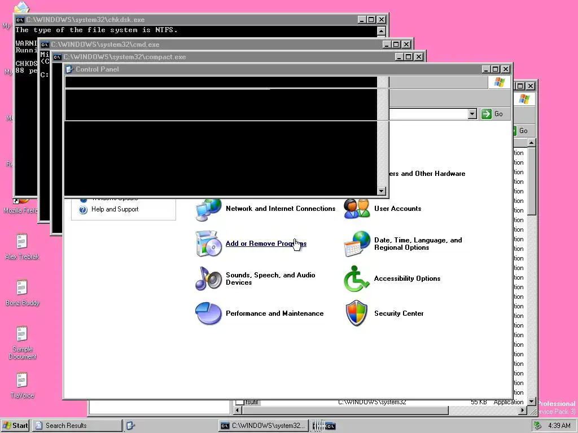This screenshot has height=433, width=578.
Task: Open the Security Center link
Action: coord(399,313)
